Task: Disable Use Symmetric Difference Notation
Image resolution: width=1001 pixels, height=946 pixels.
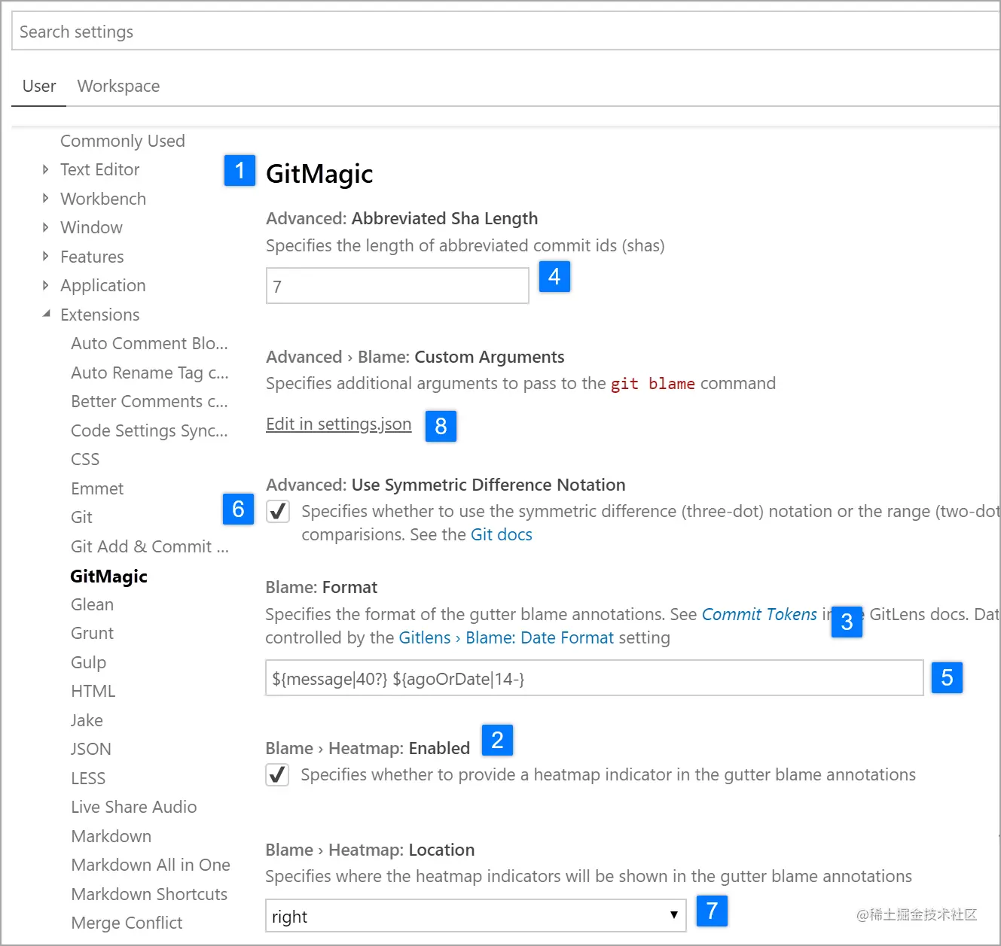Action: (278, 511)
